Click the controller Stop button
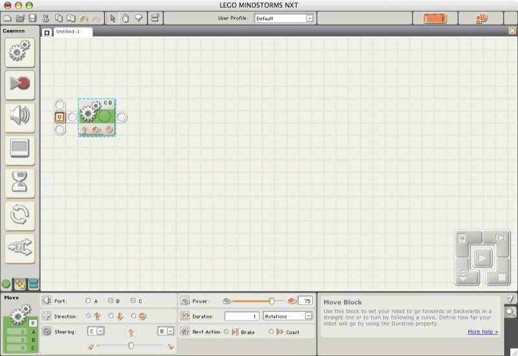Viewport: 518px width, 356px height. pos(501,277)
